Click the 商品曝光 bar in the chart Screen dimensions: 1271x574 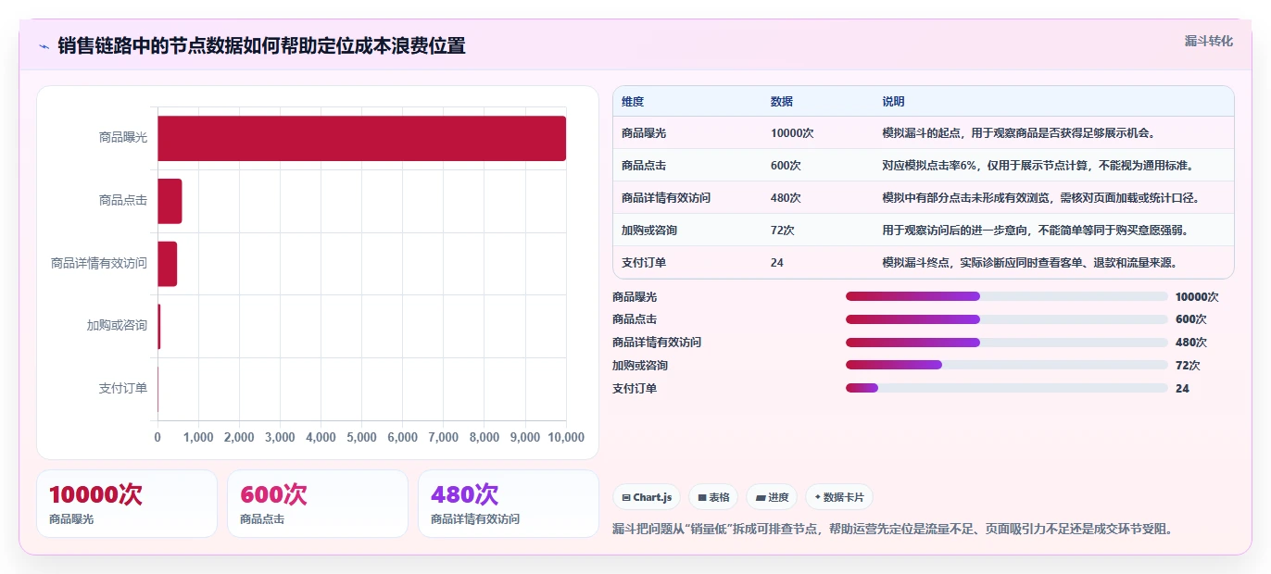361,139
